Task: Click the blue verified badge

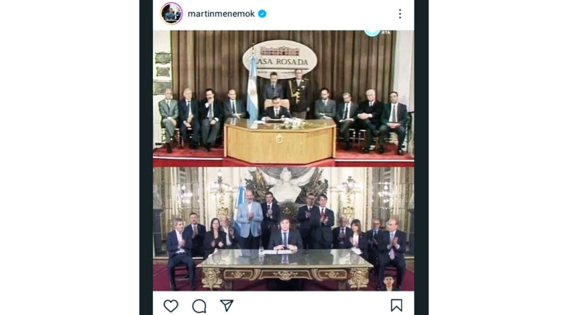Action: tap(262, 14)
